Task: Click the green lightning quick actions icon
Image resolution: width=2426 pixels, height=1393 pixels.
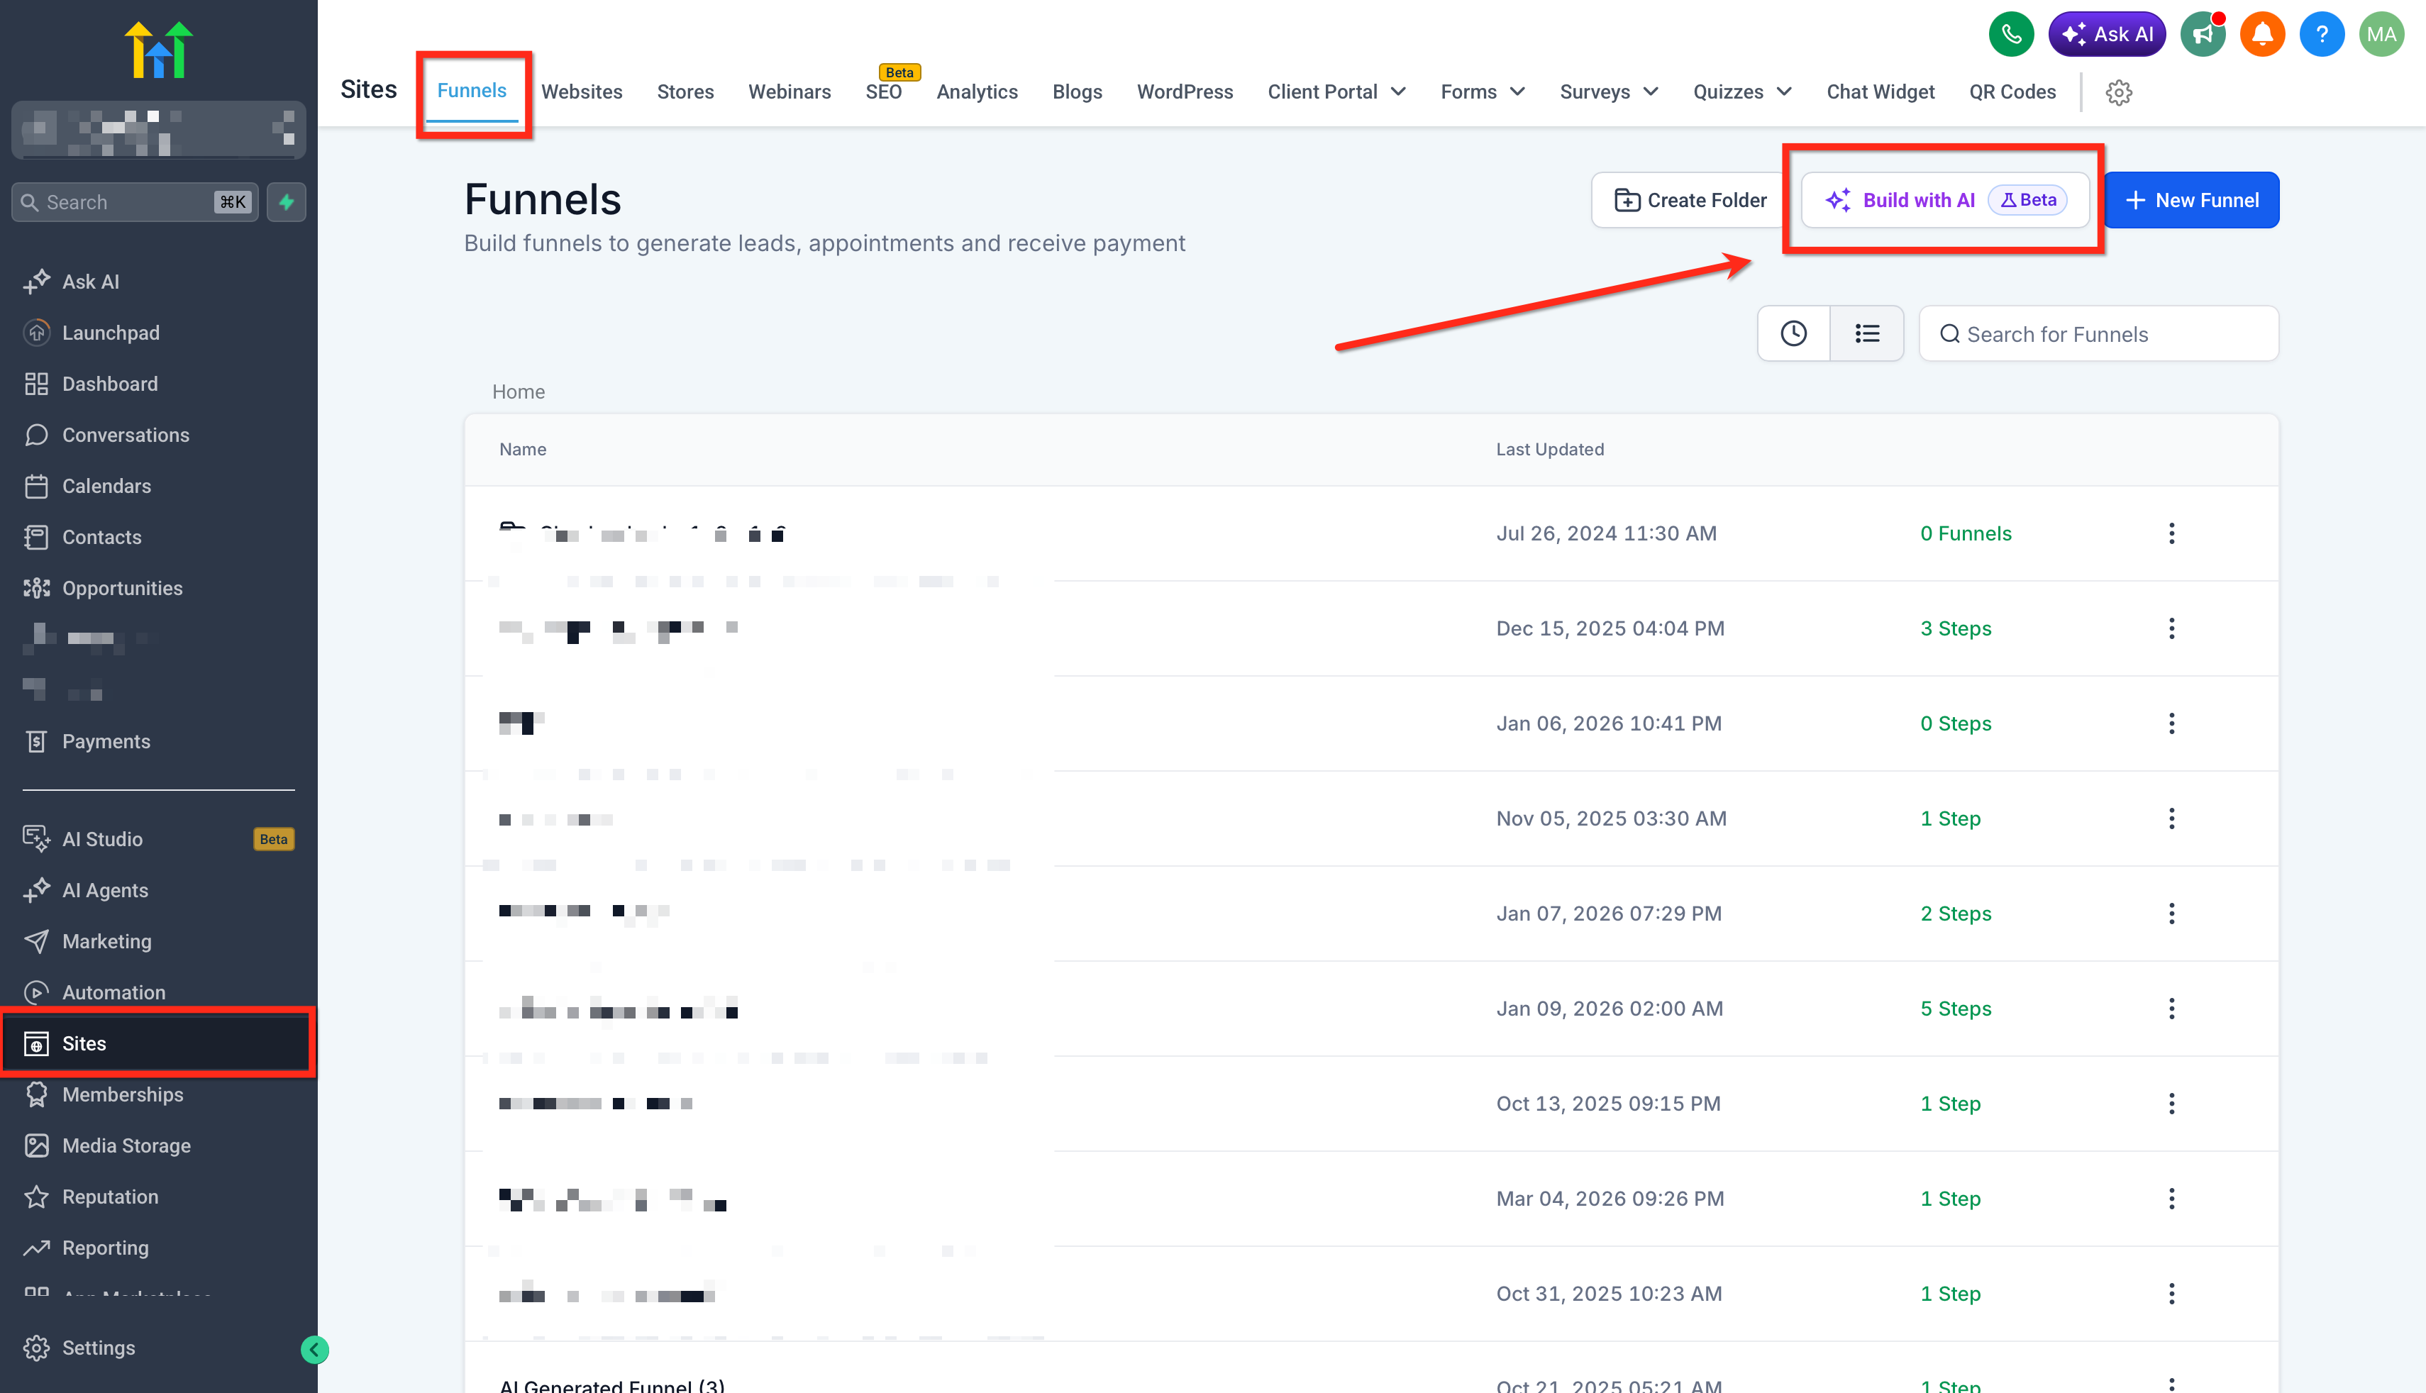Action: 286,202
